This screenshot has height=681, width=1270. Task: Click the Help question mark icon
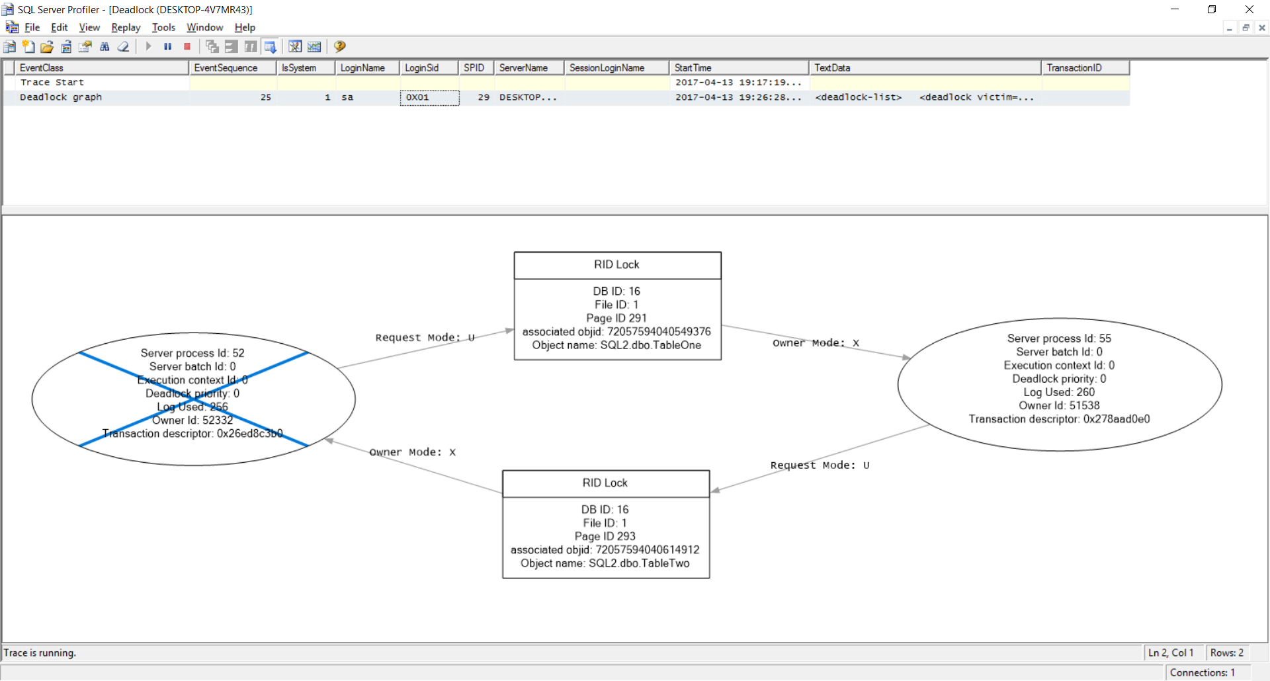340,47
